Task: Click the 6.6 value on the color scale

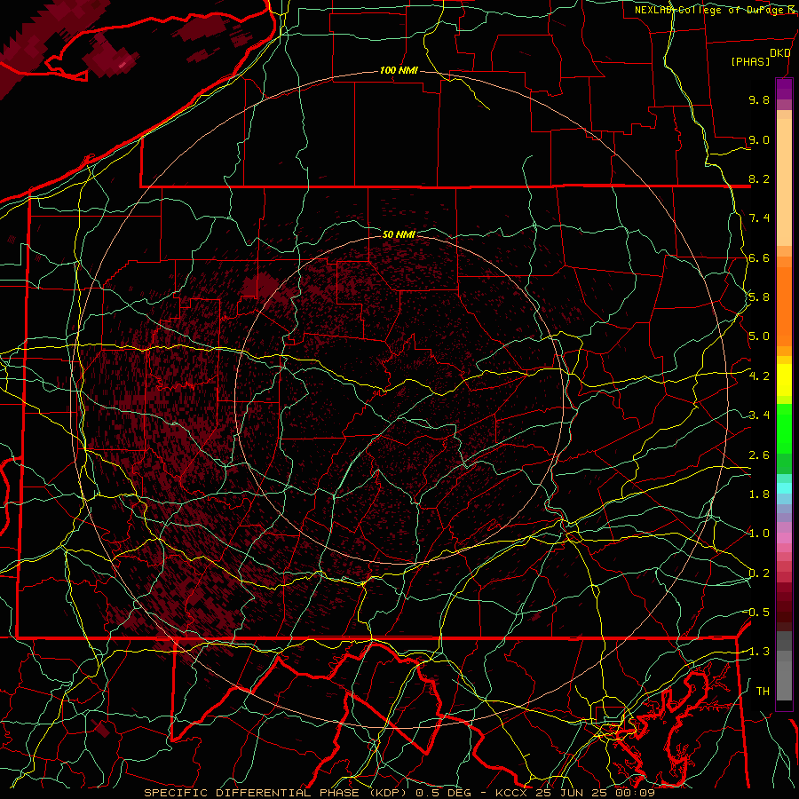Action: [759, 257]
